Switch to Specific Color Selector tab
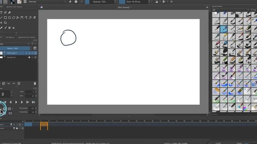 (x=14, y=7)
